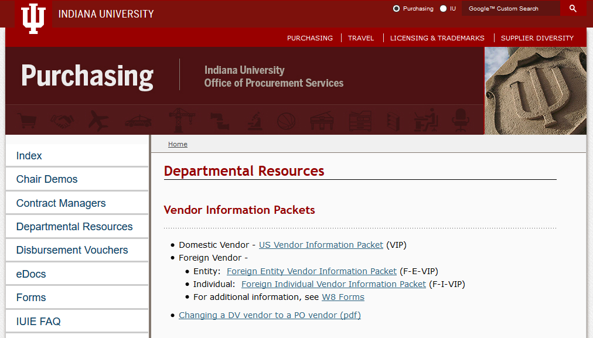
Task: Select the Purchasing search scope radio button
Action: (397, 9)
